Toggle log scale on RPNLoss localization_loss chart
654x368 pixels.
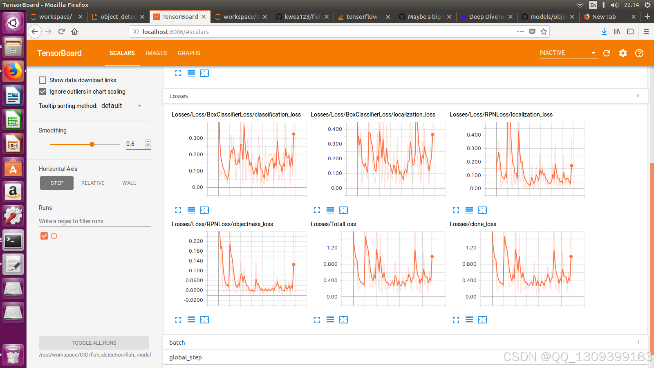(x=469, y=210)
